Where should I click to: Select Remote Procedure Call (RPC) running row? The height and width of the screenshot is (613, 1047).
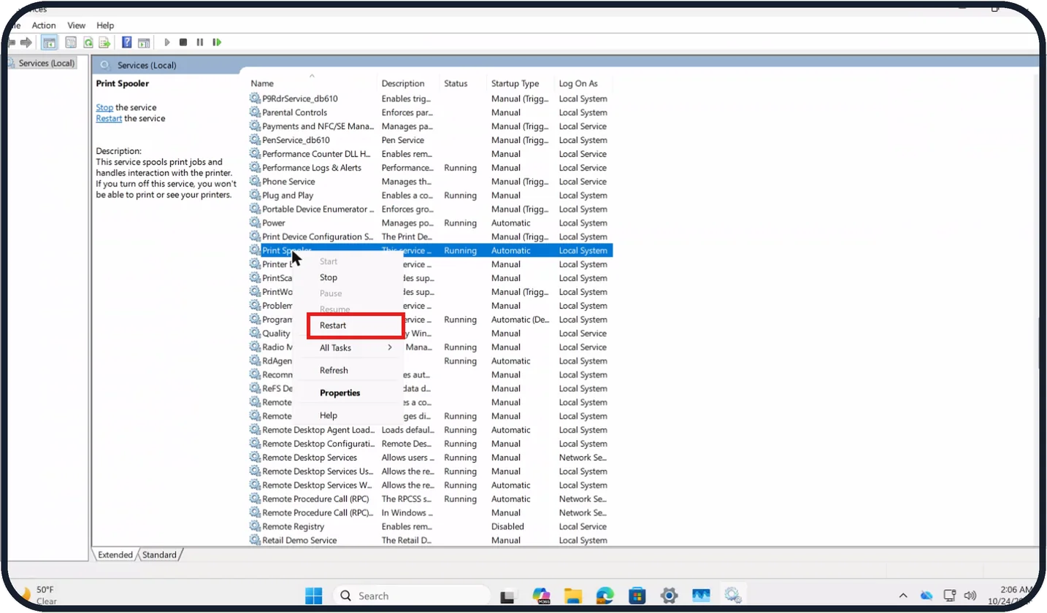430,499
